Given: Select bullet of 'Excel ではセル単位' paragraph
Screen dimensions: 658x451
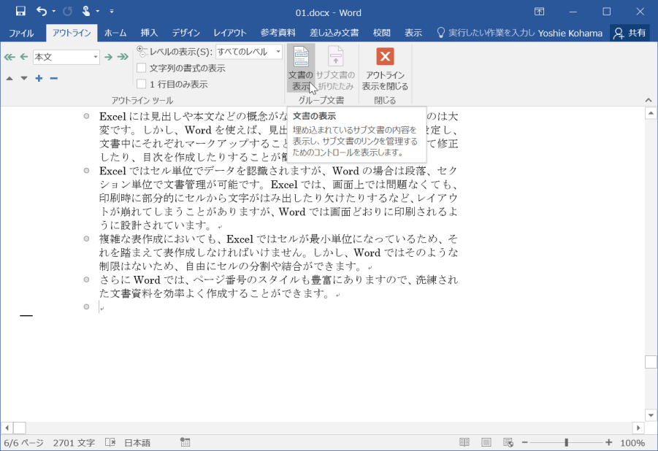Looking at the screenshot, I should click(86, 171).
